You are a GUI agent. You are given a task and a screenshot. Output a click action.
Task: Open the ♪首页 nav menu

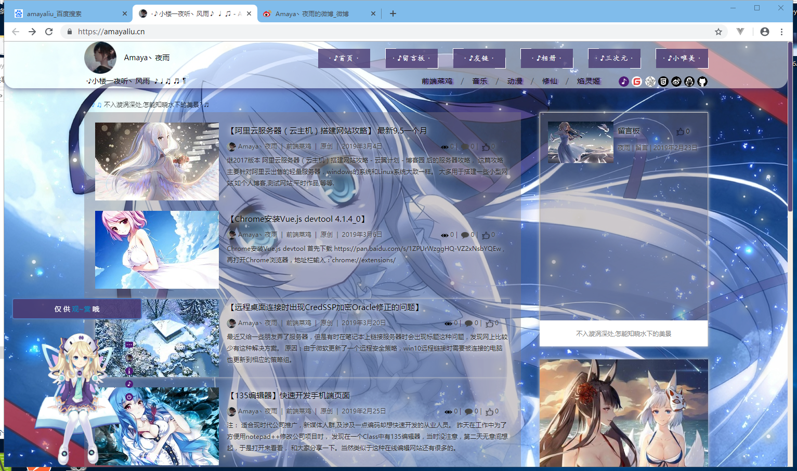click(344, 58)
